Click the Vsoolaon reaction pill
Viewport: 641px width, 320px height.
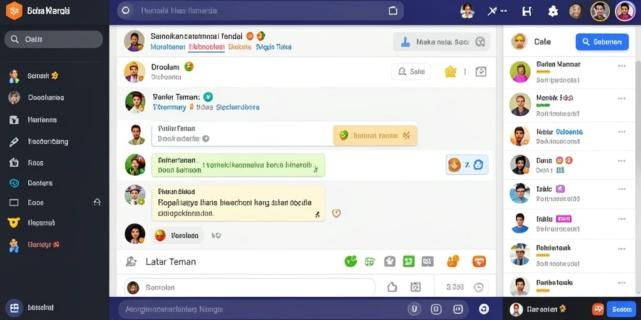177,235
